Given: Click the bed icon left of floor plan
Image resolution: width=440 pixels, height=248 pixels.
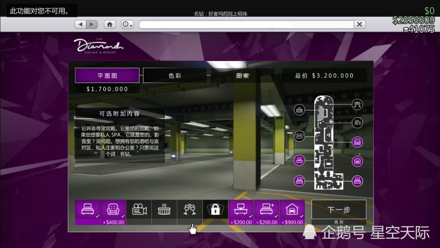Looking at the screenshot, I should 299,181.
